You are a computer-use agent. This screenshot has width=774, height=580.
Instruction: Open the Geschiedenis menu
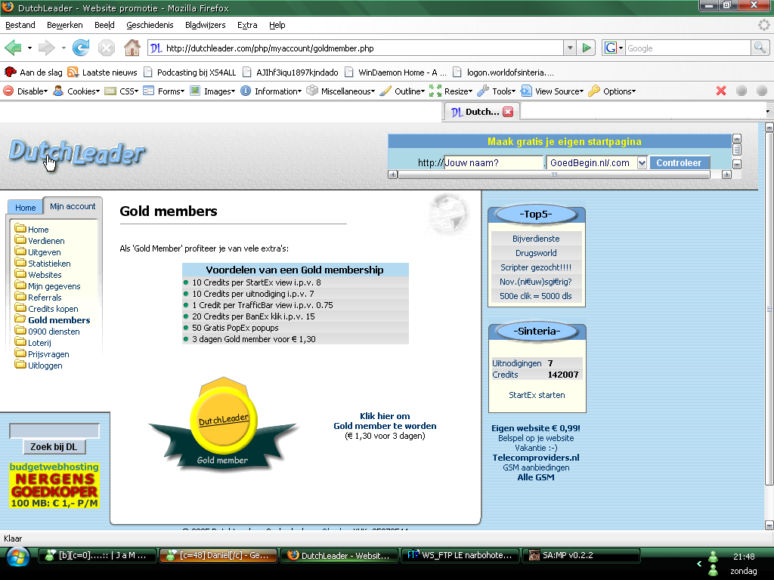pos(150,25)
